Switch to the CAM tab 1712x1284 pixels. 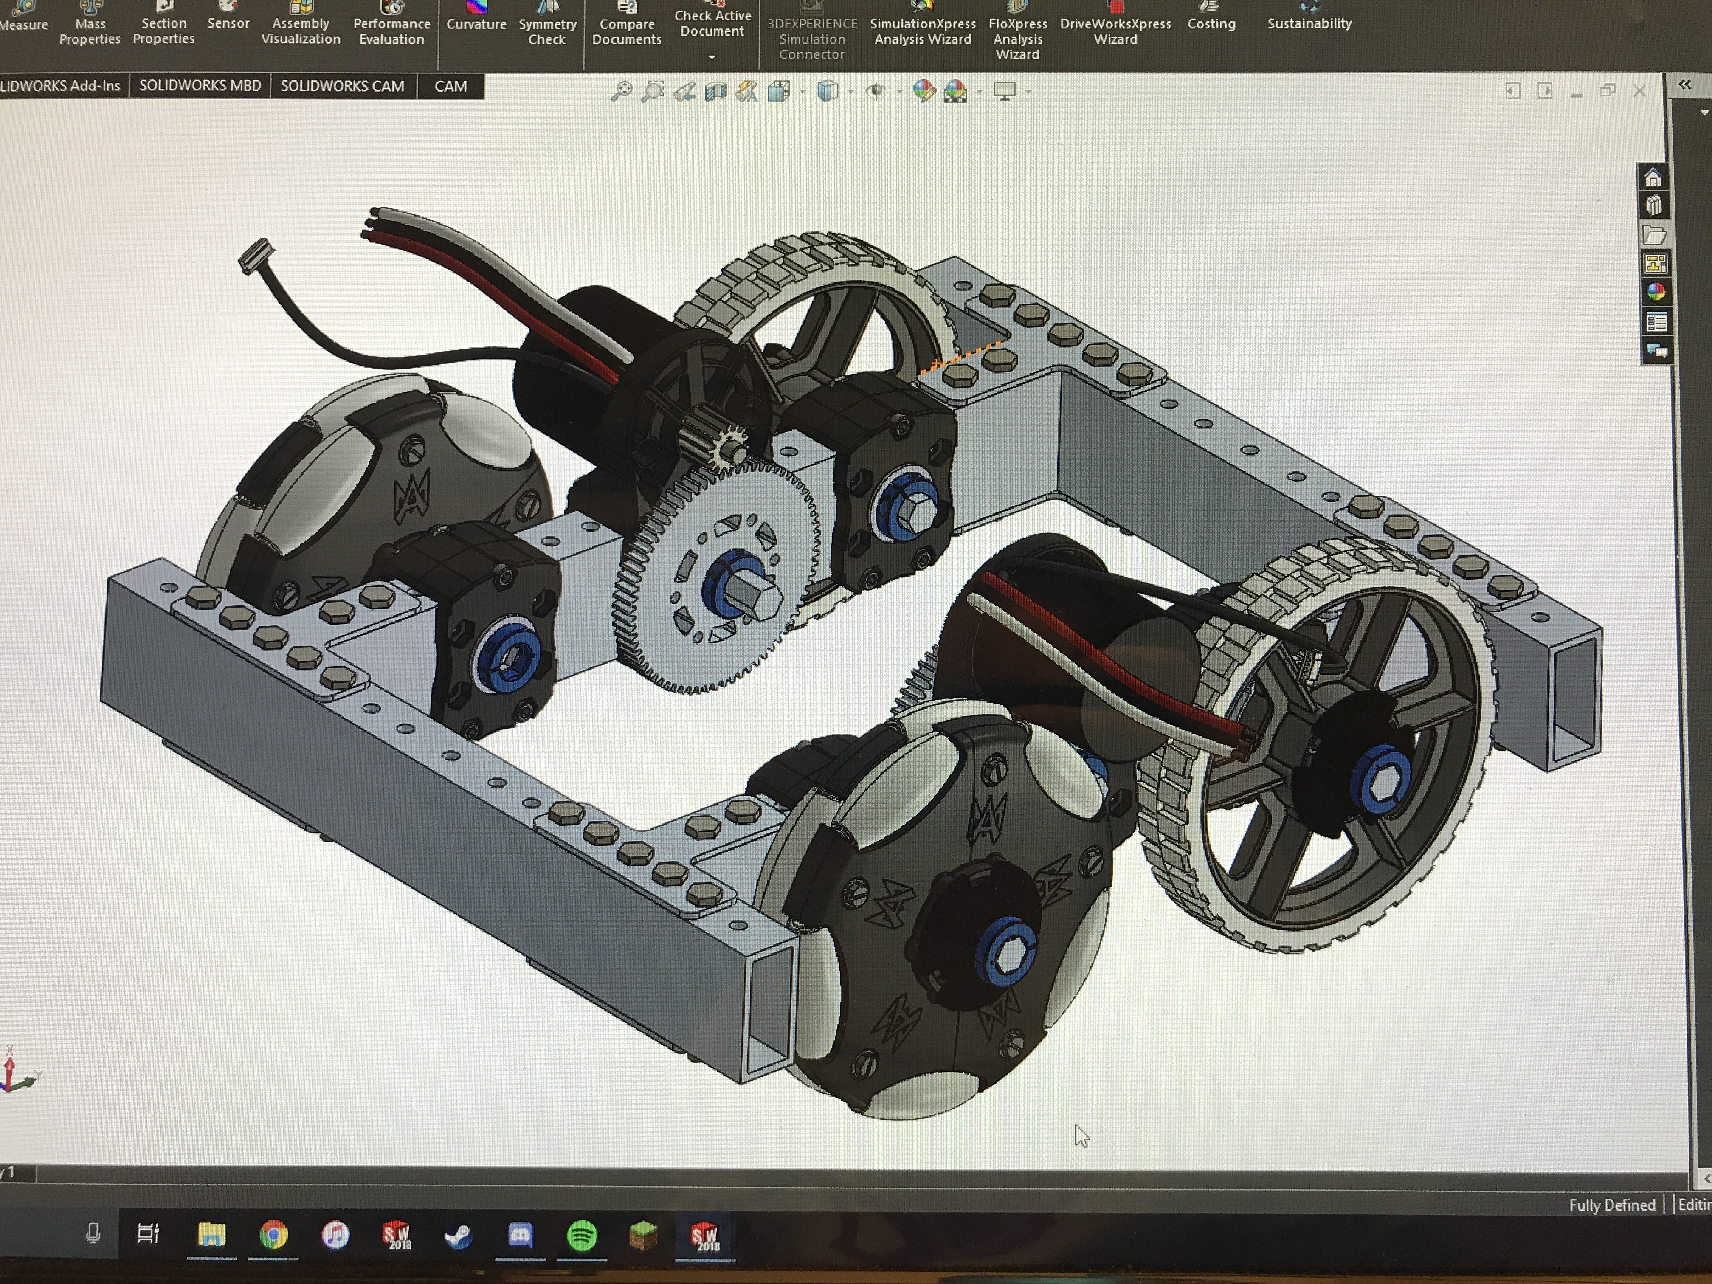[451, 86]
